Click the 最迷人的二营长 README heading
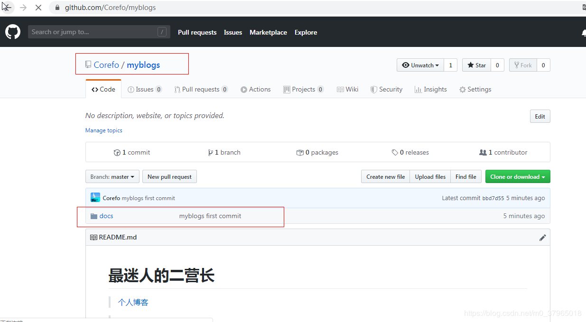Screen dimensions: 586x322 (x=161, y=276)
